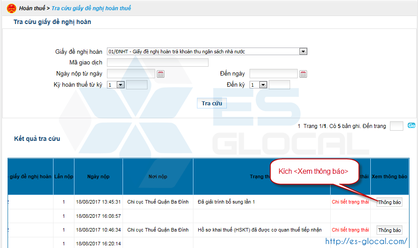Click the Xem thông báo column header
This screenshot has height=248, width=418.
389,176
